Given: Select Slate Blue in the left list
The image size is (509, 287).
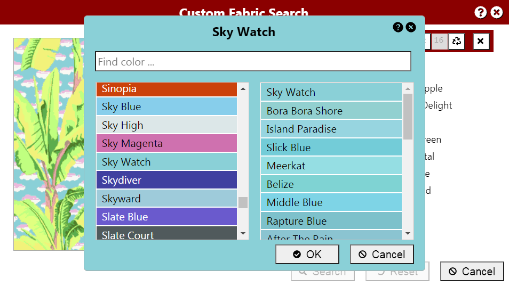Looking at the screenshot, I should (x=166, y=217).
